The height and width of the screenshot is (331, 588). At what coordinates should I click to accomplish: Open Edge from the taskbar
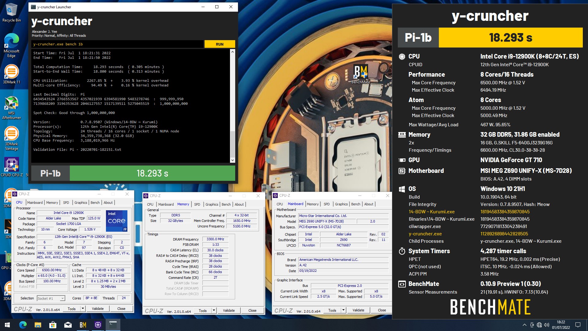click(23, 325)
